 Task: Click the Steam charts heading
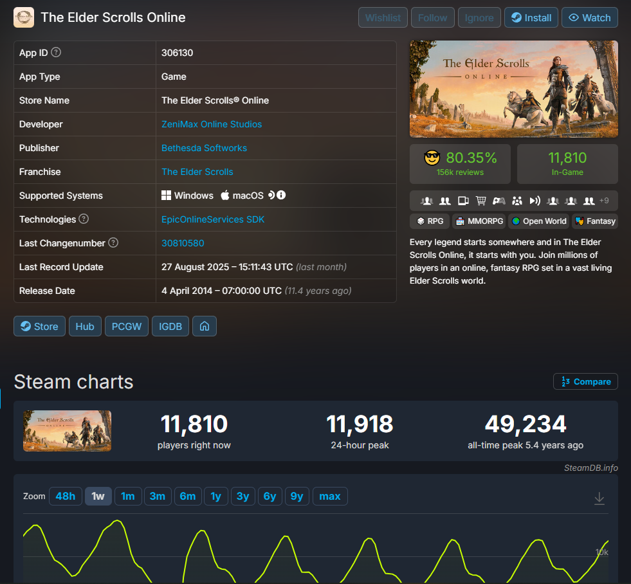coord(73,381)
